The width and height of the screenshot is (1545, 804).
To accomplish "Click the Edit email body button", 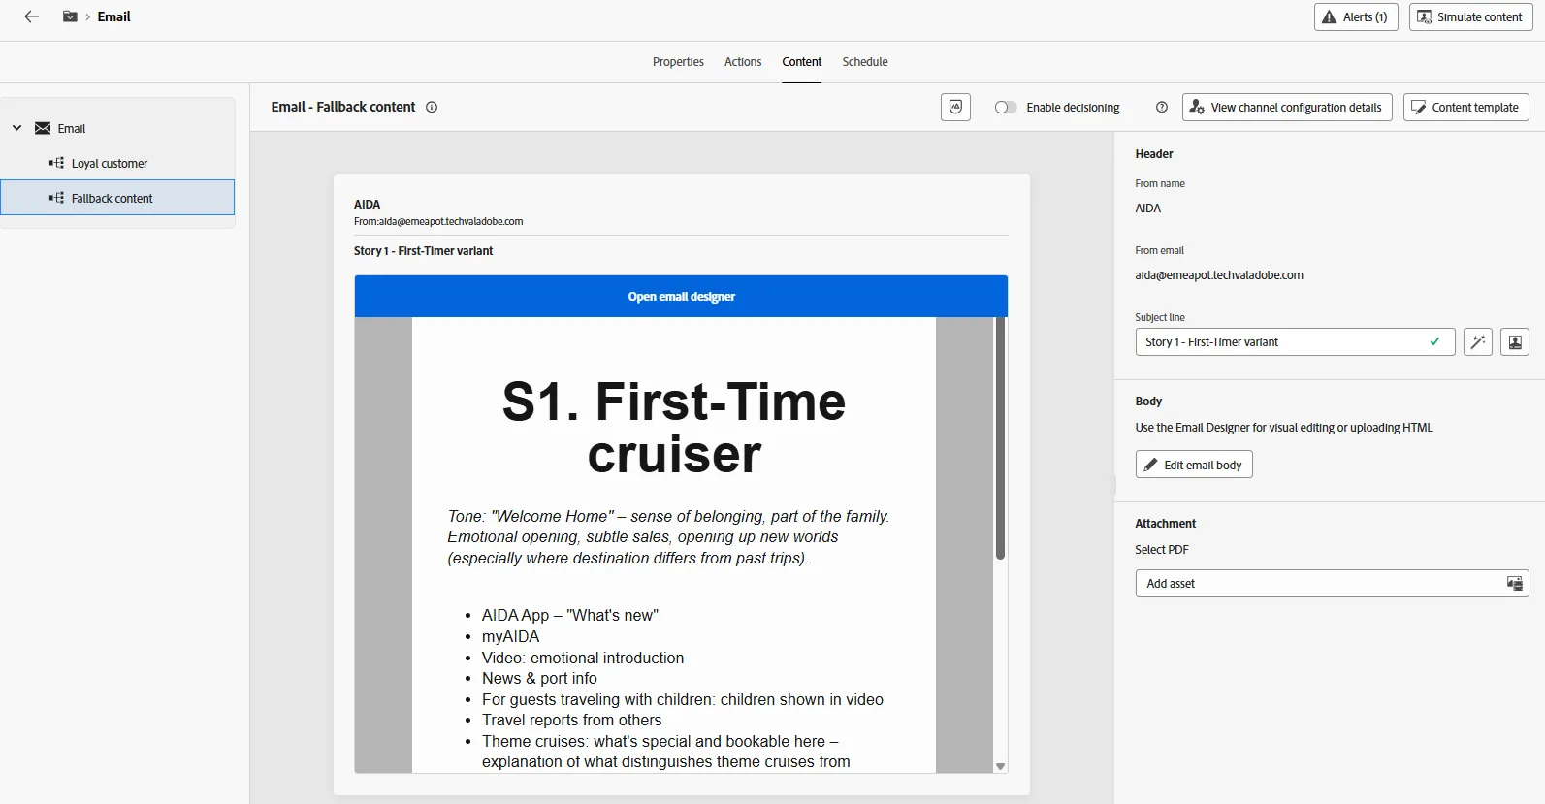I will [x=1194, y=465].
